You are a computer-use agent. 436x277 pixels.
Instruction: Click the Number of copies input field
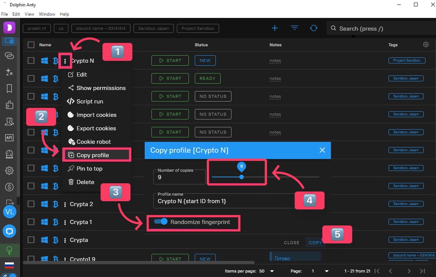179,177
